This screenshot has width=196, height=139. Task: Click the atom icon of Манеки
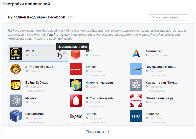[16, 101]
